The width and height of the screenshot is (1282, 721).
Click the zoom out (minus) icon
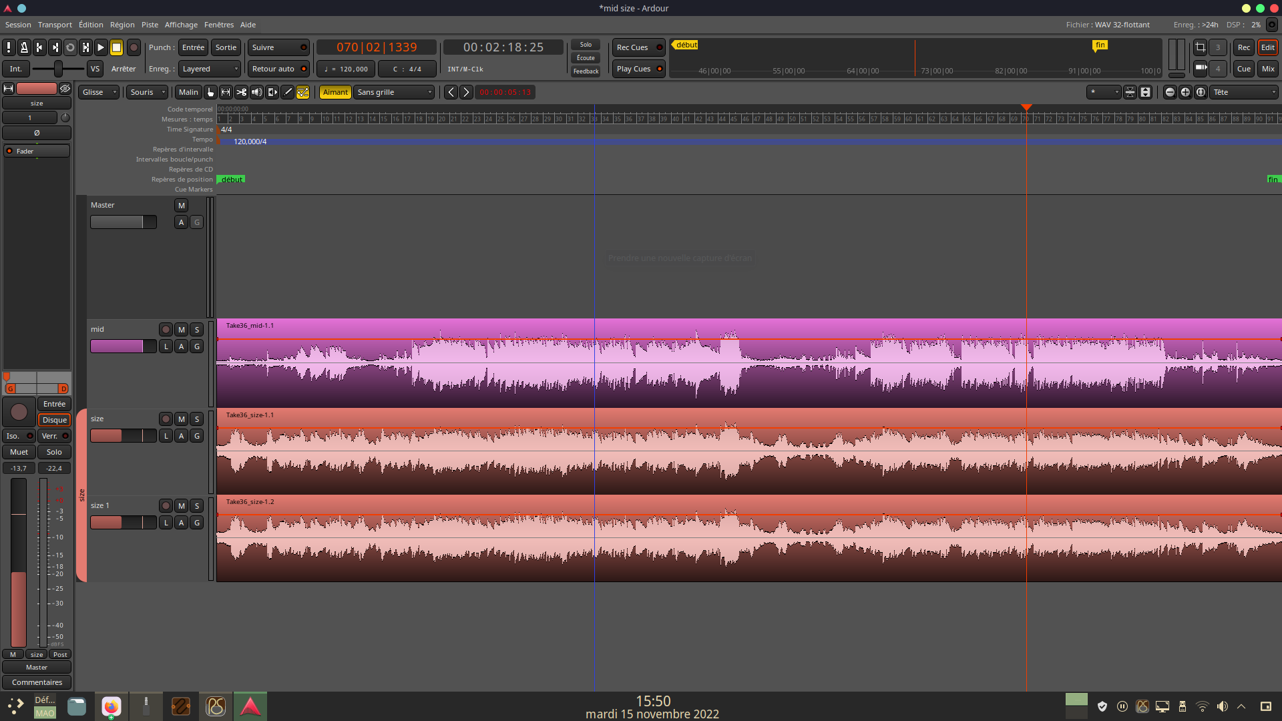[x=1170, y=92]
